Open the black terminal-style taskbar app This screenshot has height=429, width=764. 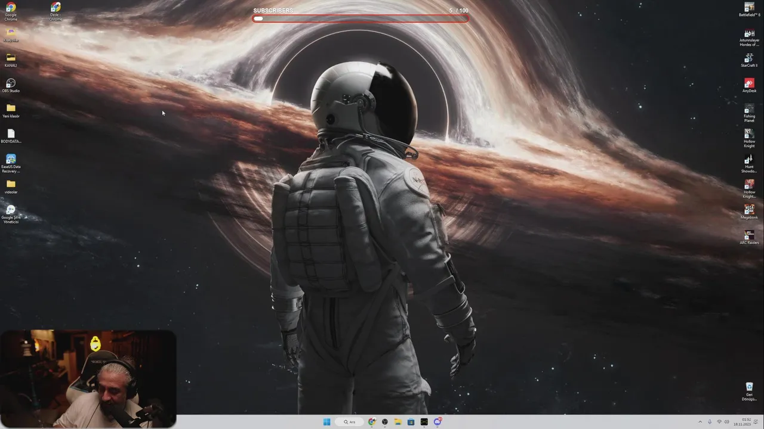(x=424, y=422)
